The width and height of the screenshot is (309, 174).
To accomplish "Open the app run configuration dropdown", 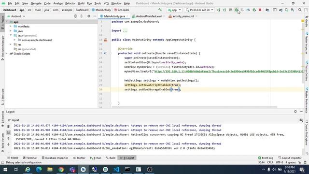I will point(174,10).
